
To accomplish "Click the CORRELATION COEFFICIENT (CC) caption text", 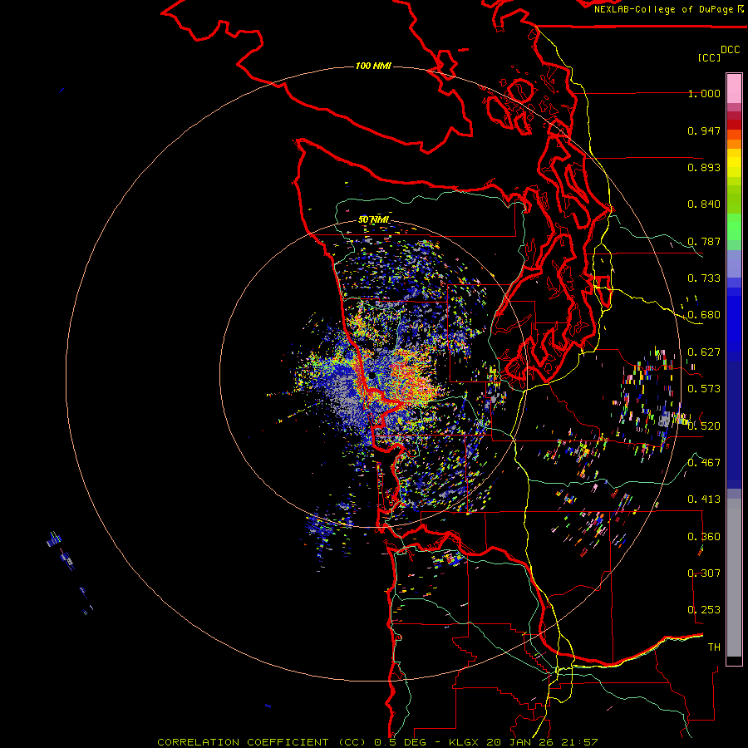I will tap(262, 742).
